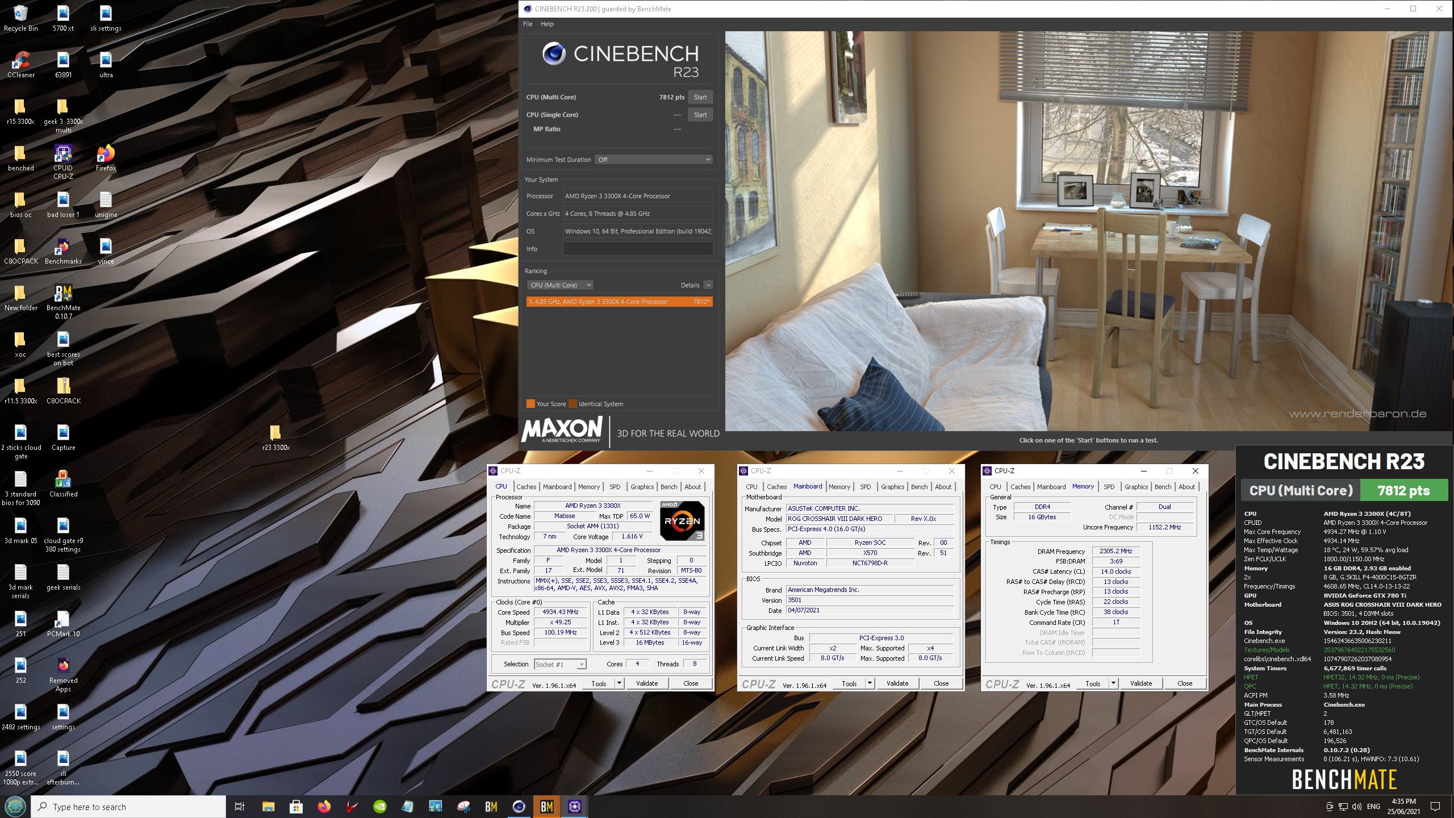Image resolution: width=1454 pixels, height=818 pixels.
Task: Start the CPU (Single Core) test
Action: pos(700,115)
